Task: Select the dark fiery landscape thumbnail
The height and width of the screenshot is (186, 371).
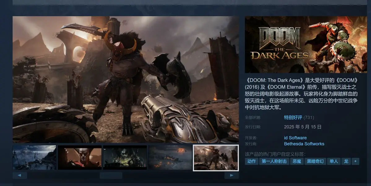Action: [x=170, y=158]
